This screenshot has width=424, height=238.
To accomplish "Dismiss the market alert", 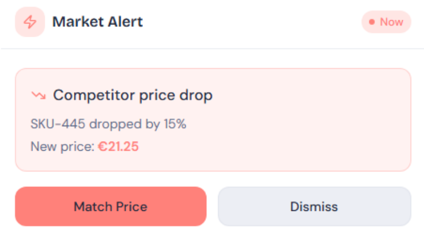I will (x=314, y=207).
